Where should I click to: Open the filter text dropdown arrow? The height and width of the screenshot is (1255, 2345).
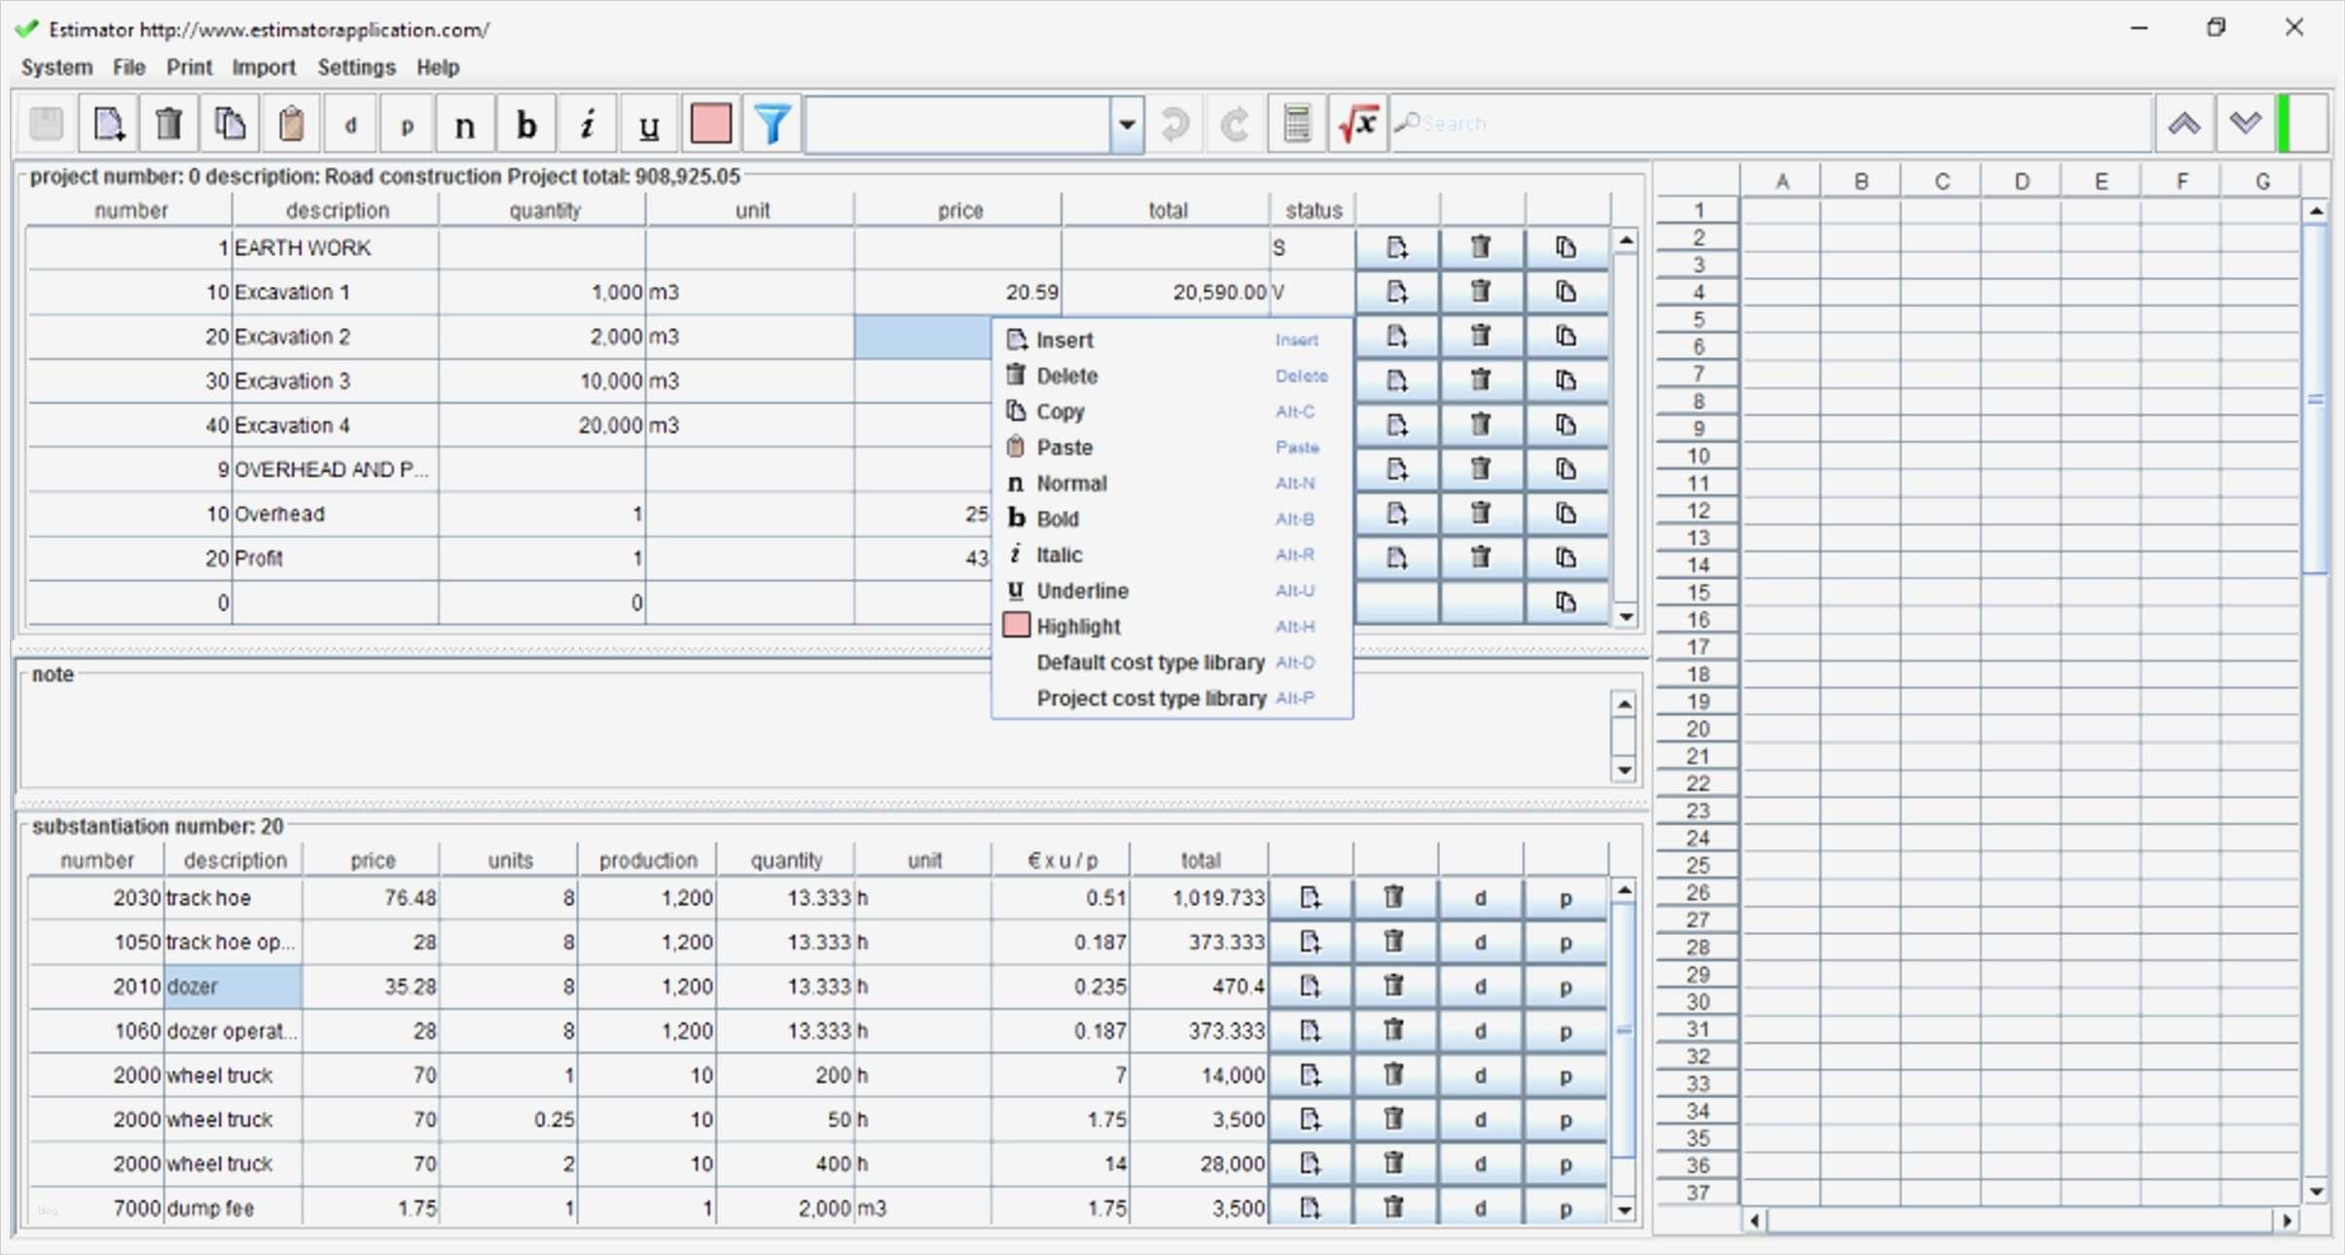pos(1127,123)
